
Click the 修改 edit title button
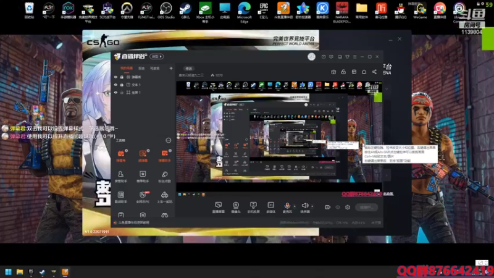point(189,69)
